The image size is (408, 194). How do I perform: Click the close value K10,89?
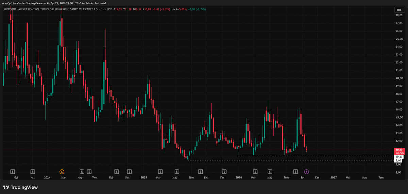point(147,9)
